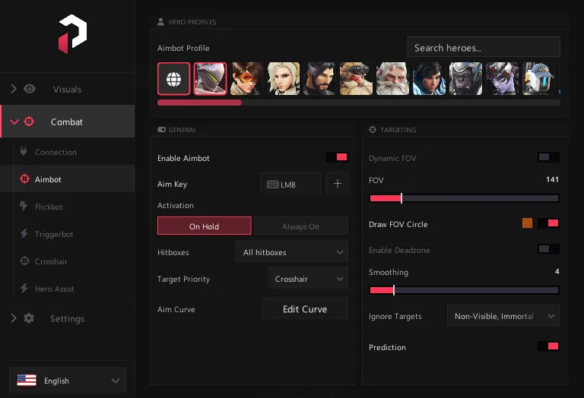Image resolution: width=584 pixels, height=398 pixels.
Task: Click the keyboard icon in Aim Key field
Action: click(x=273, y=185)
